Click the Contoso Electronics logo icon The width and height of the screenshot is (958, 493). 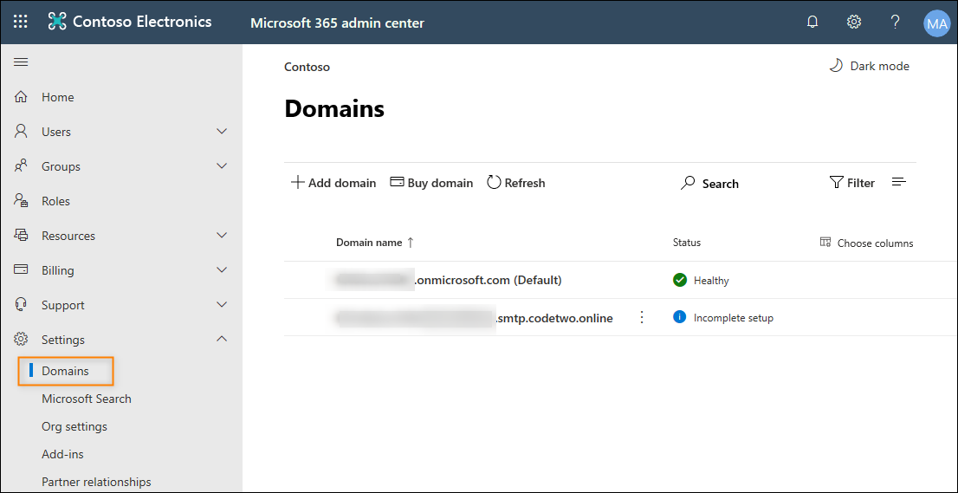57,22
